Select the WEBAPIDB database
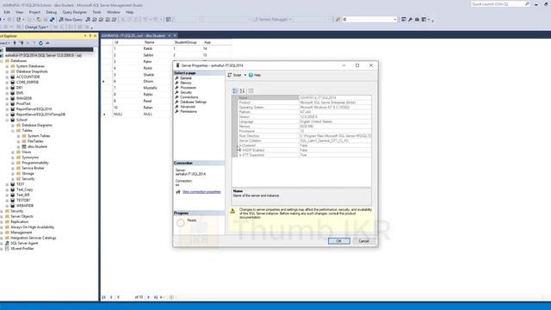551x310 pixels. (x=25, y=206)
